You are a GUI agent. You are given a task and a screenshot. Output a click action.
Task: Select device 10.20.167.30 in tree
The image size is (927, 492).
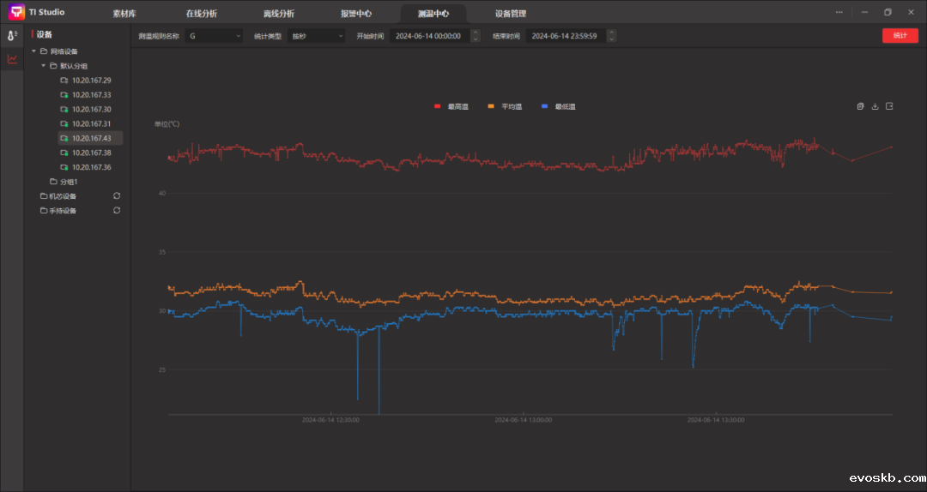point(91,109)
